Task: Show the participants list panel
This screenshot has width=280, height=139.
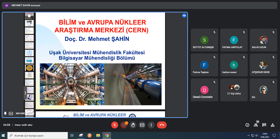Action: [256, 125]
